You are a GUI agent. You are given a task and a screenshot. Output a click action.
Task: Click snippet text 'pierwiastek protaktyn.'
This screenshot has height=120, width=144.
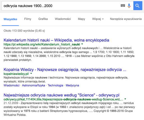[18, 60]
